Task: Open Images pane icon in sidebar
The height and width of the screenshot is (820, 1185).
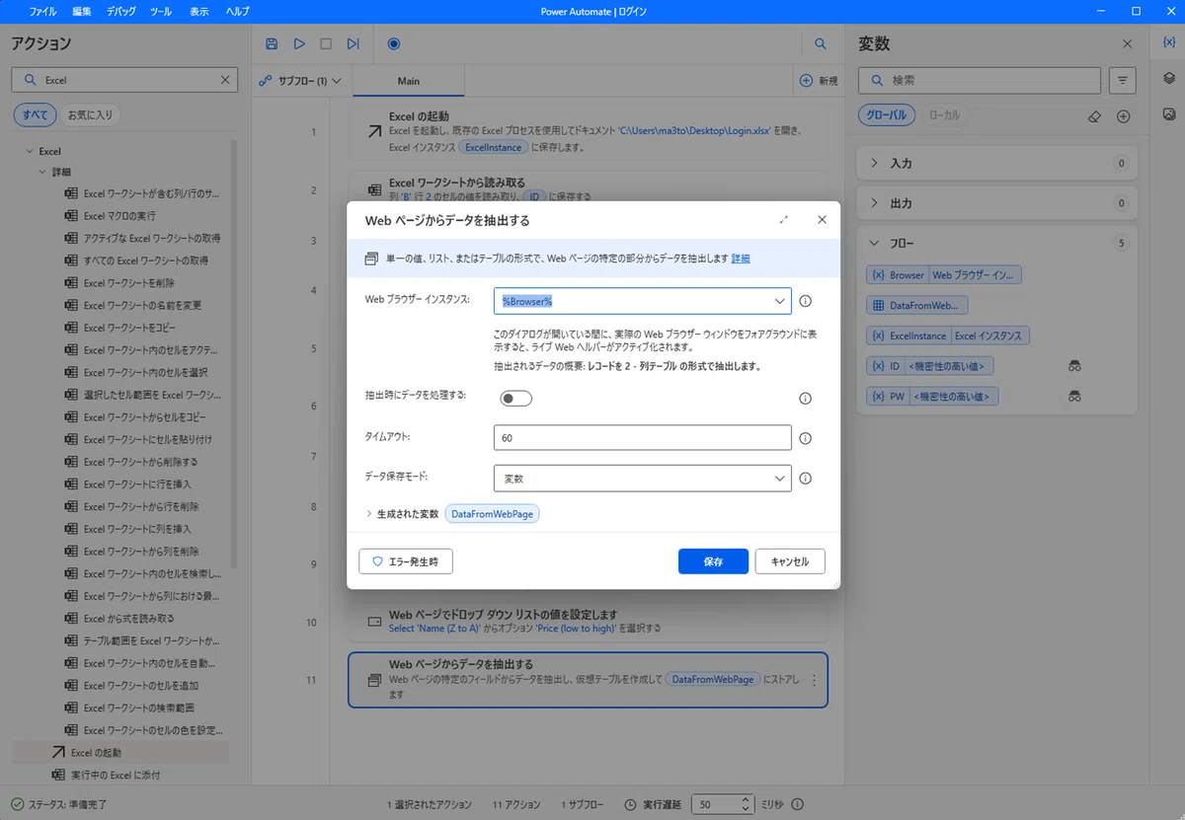Action: 1169,112
